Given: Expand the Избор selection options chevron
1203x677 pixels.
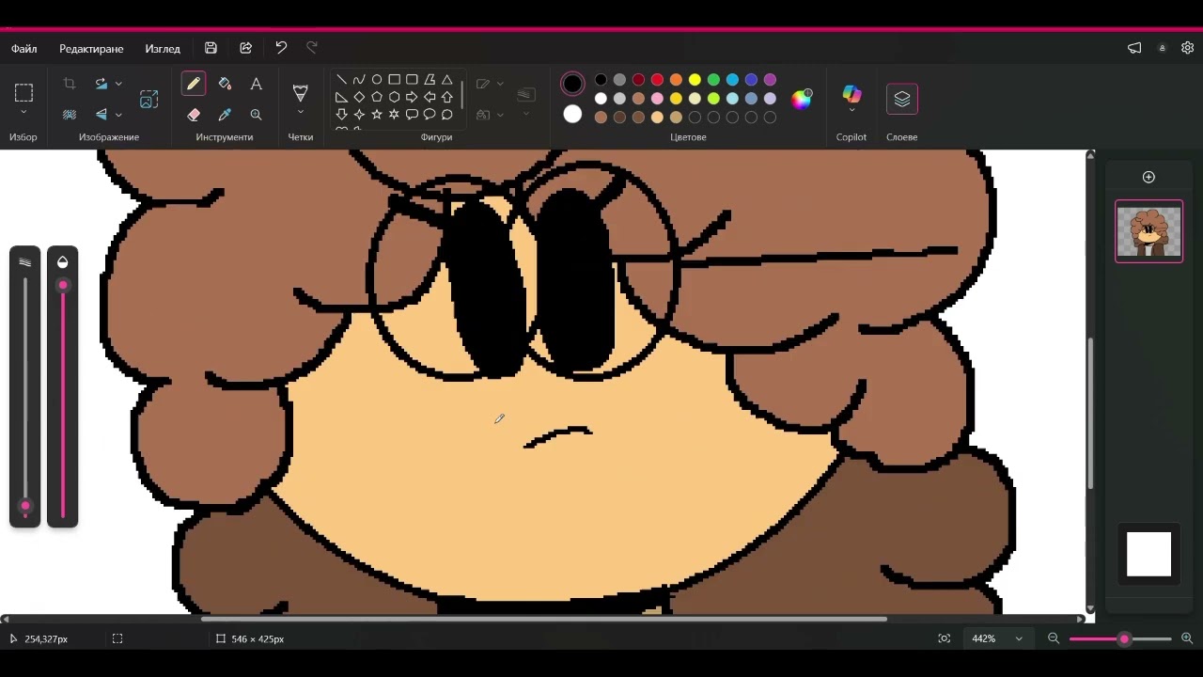Looking at the screenshot, I should pos(23,114).
